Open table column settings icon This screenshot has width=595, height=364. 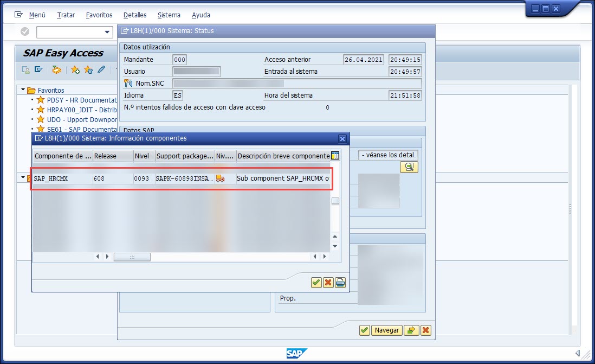(335, 156)
